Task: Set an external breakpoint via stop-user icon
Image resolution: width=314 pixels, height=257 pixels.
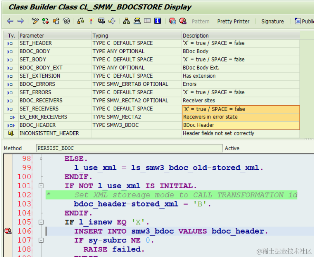Action: pos(183,21)
